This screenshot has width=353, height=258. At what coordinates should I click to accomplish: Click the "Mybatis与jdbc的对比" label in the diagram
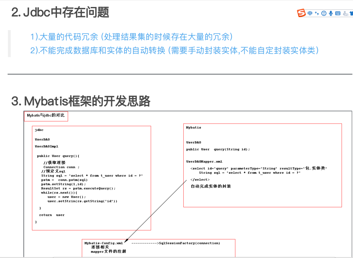(x=46, y=115)
